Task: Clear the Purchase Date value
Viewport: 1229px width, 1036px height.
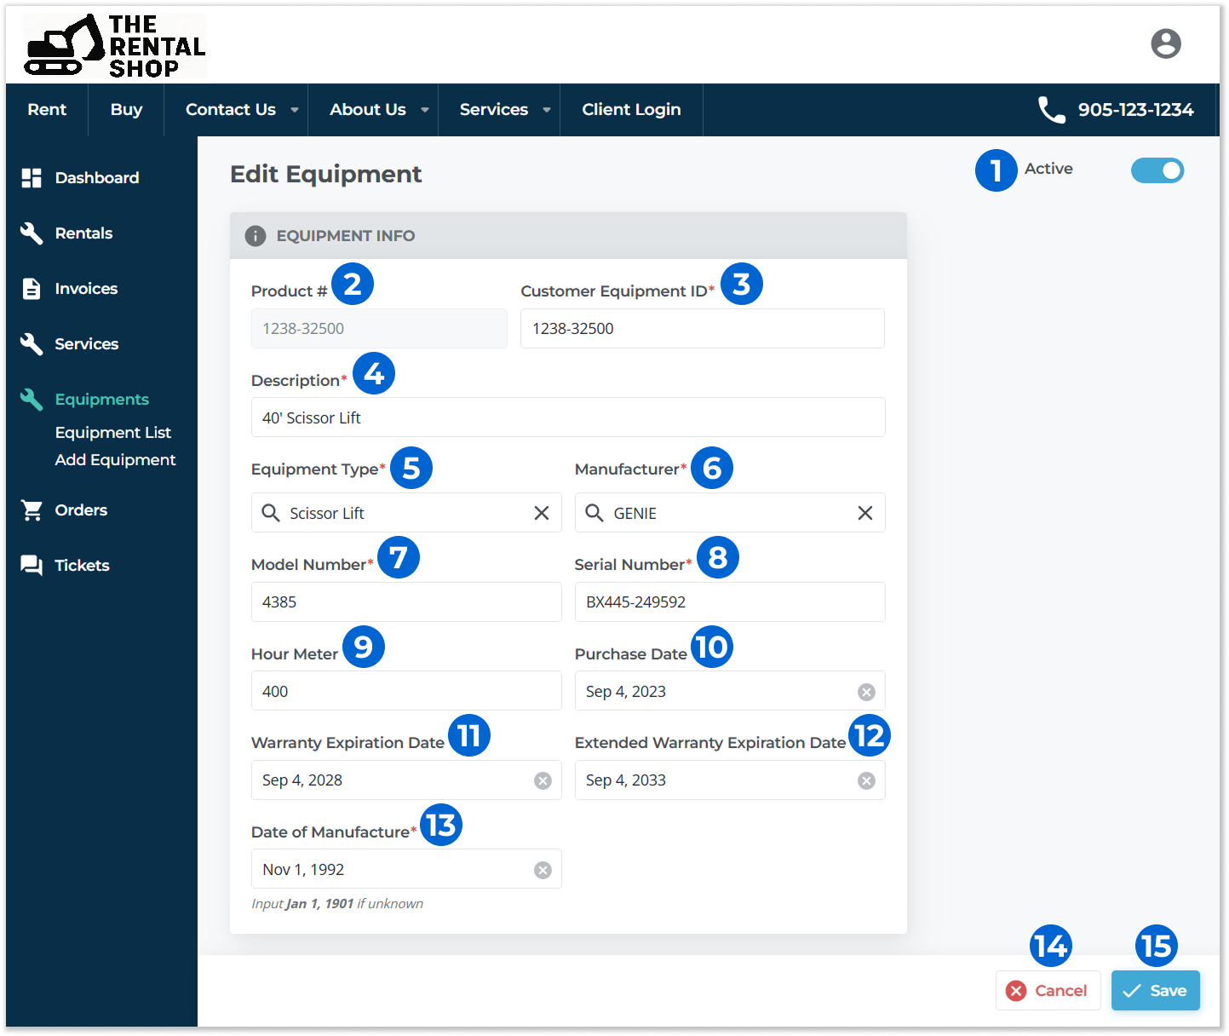Action: click(x=866, y=692)
